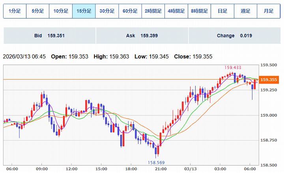
Task: Show the monthly 月足 chart
Action: coord(269,11)
